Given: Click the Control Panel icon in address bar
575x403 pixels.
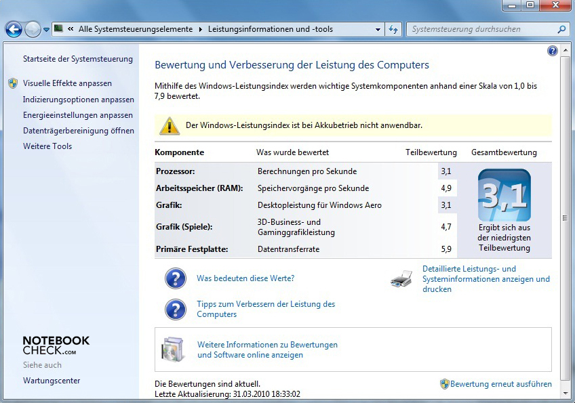Looking at the screenshot, I should point(58,28).
